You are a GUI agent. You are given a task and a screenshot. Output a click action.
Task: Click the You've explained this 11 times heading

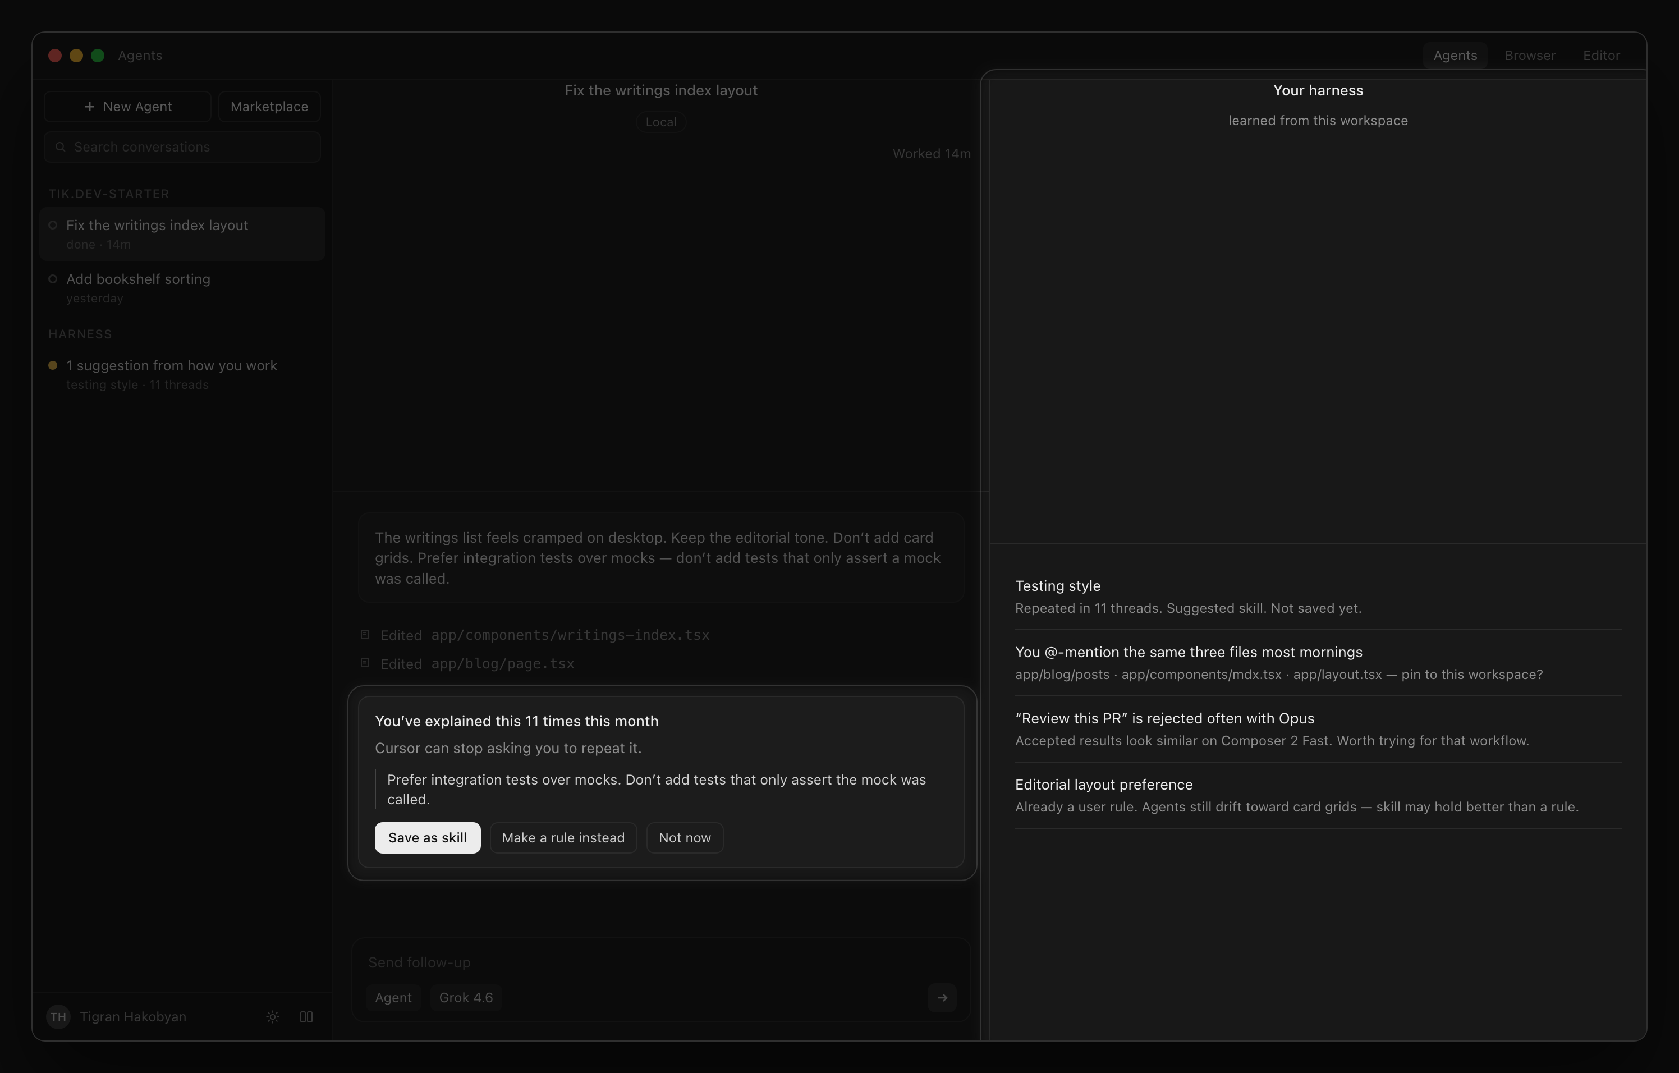[517, 721]
